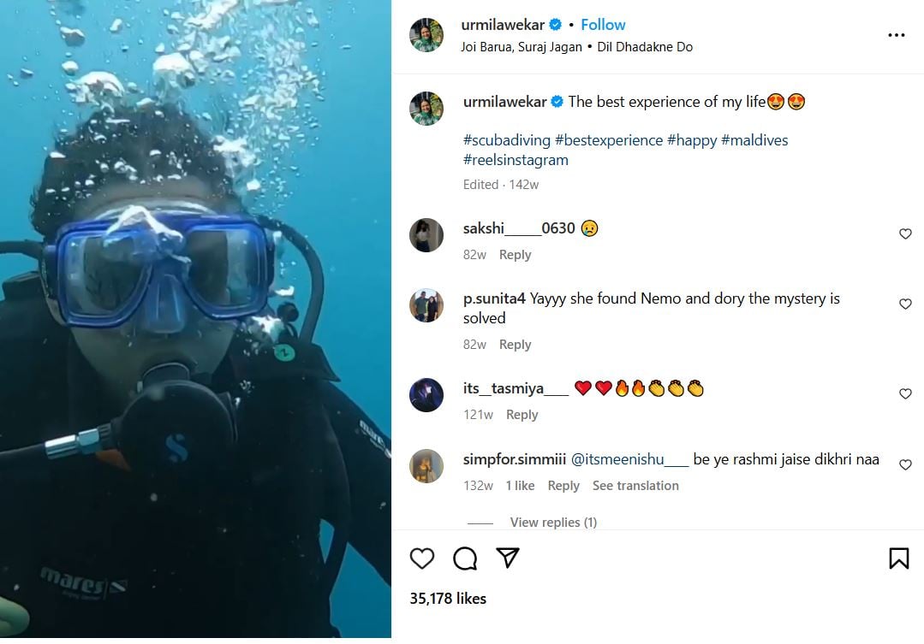
Task: View sakshi_____0630's profile avatar
Action: 426,235
